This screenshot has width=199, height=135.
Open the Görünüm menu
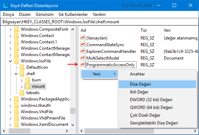click(x=44, y=14)
